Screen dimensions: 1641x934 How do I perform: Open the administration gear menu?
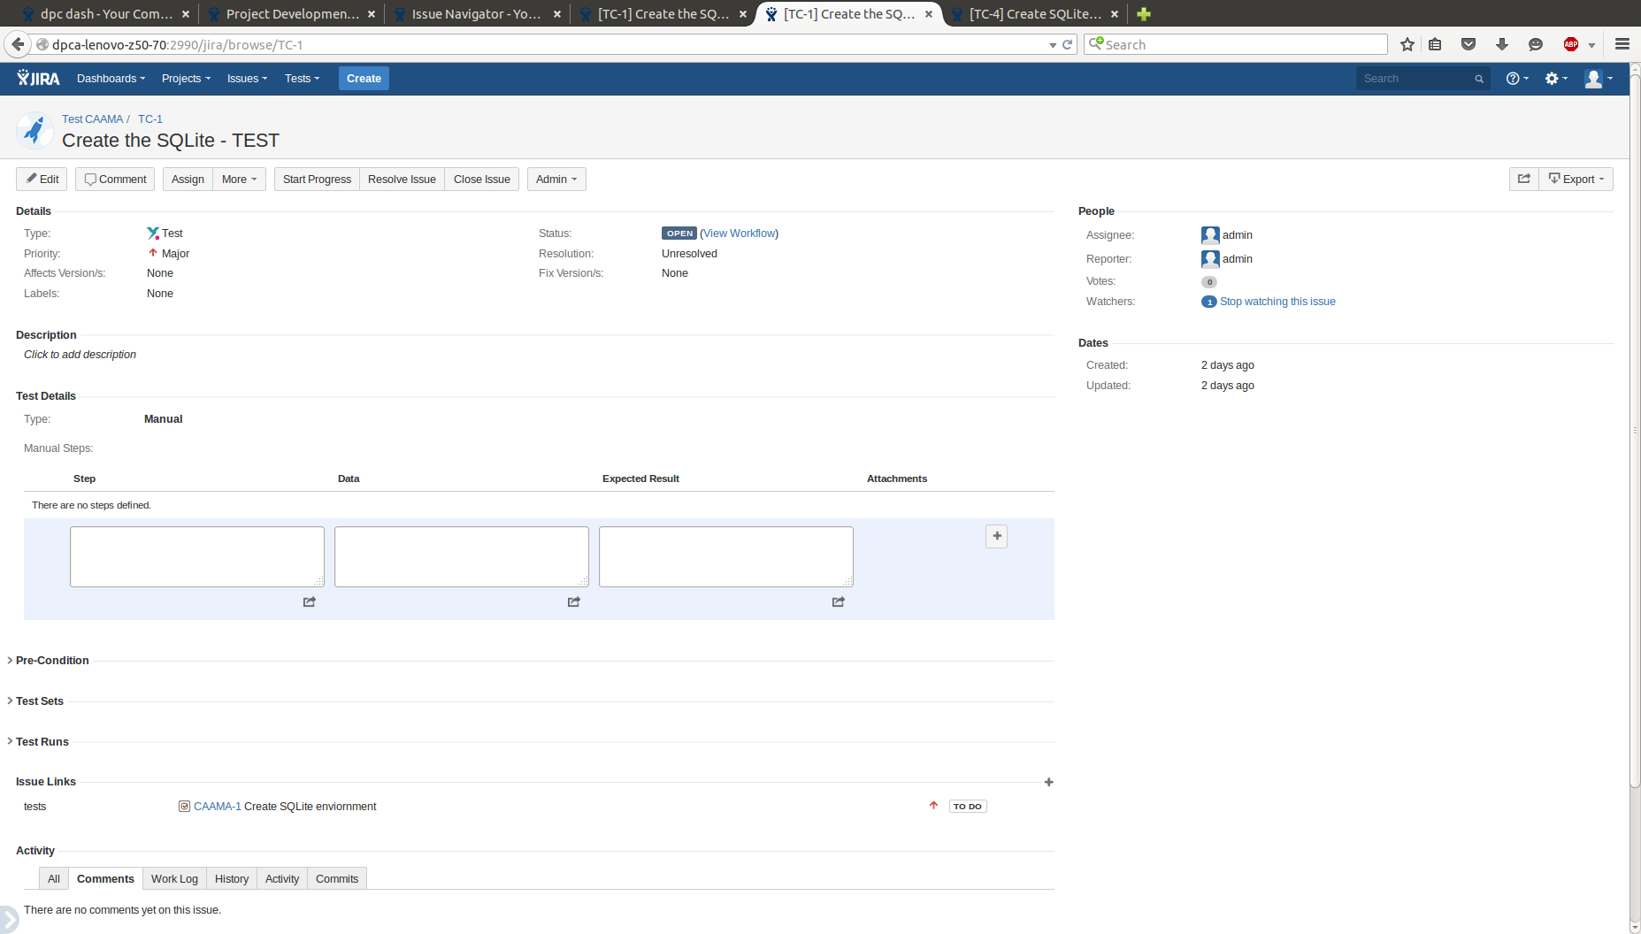pyautogui.click(x=1555, y=79)
